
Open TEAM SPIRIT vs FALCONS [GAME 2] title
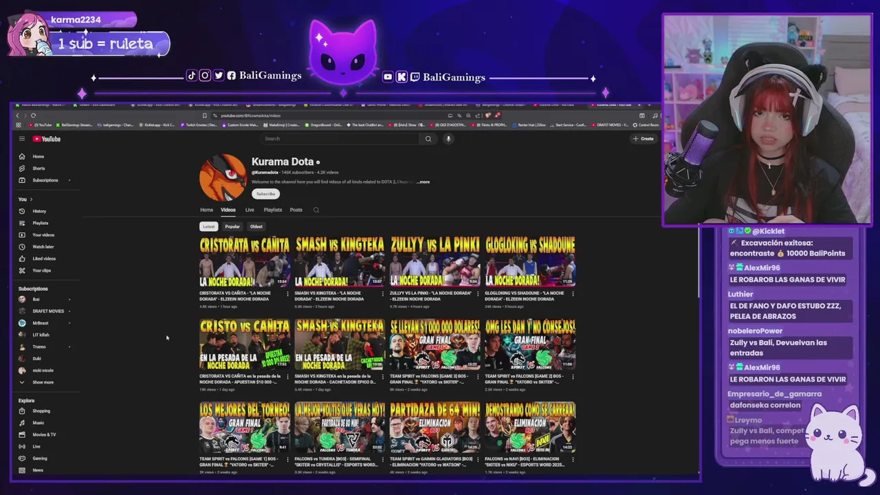click(525, 379)
